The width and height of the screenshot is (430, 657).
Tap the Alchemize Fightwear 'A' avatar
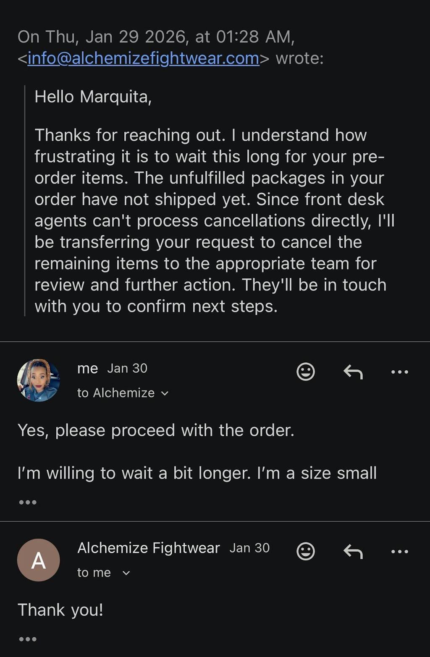tap(38, 560)
